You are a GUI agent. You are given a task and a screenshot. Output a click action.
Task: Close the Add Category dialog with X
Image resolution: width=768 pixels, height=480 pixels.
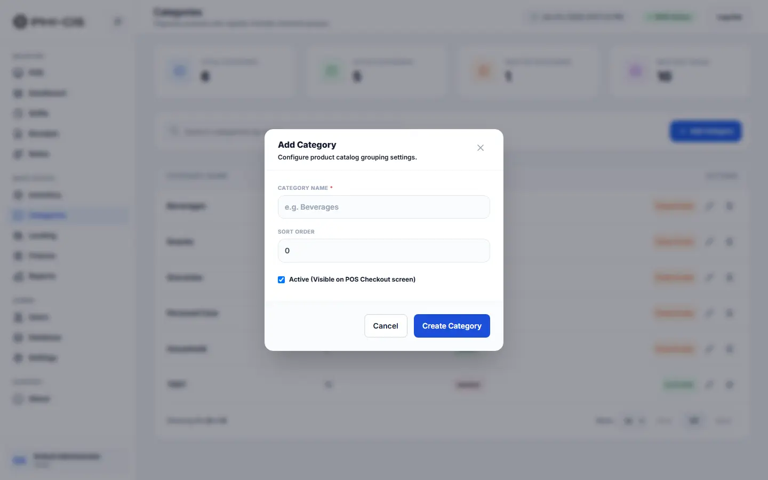point(481,148)
